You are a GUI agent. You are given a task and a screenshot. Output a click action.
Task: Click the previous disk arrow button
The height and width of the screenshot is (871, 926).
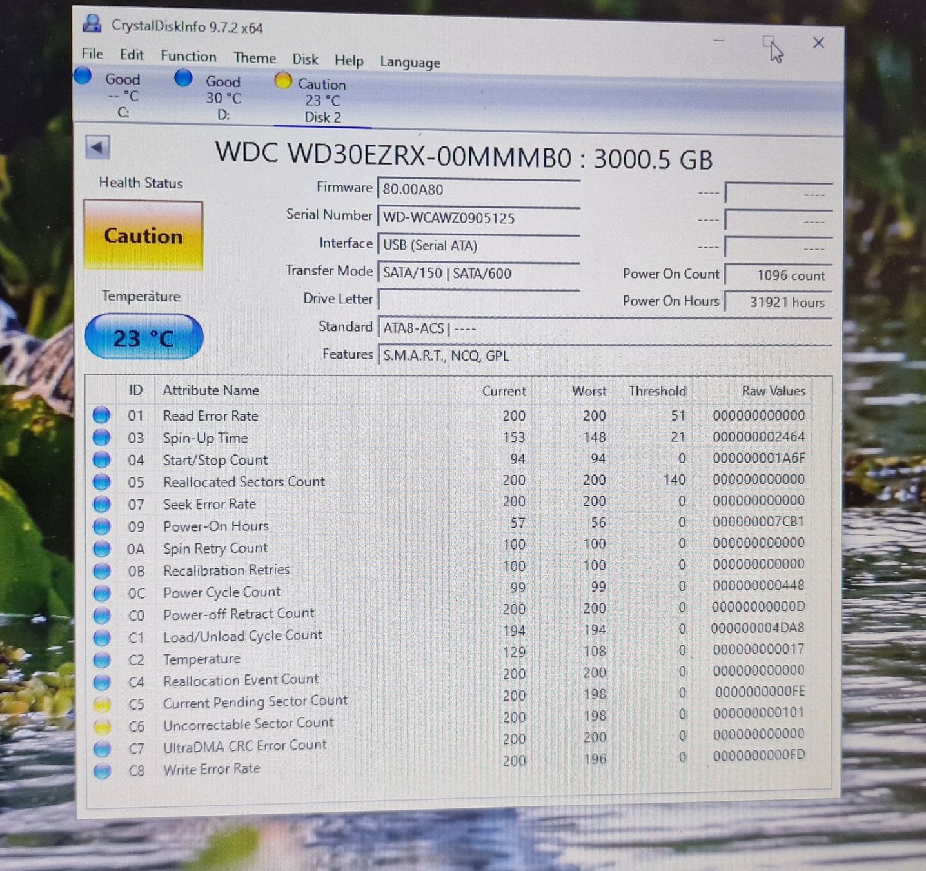[x=97, y=148]
